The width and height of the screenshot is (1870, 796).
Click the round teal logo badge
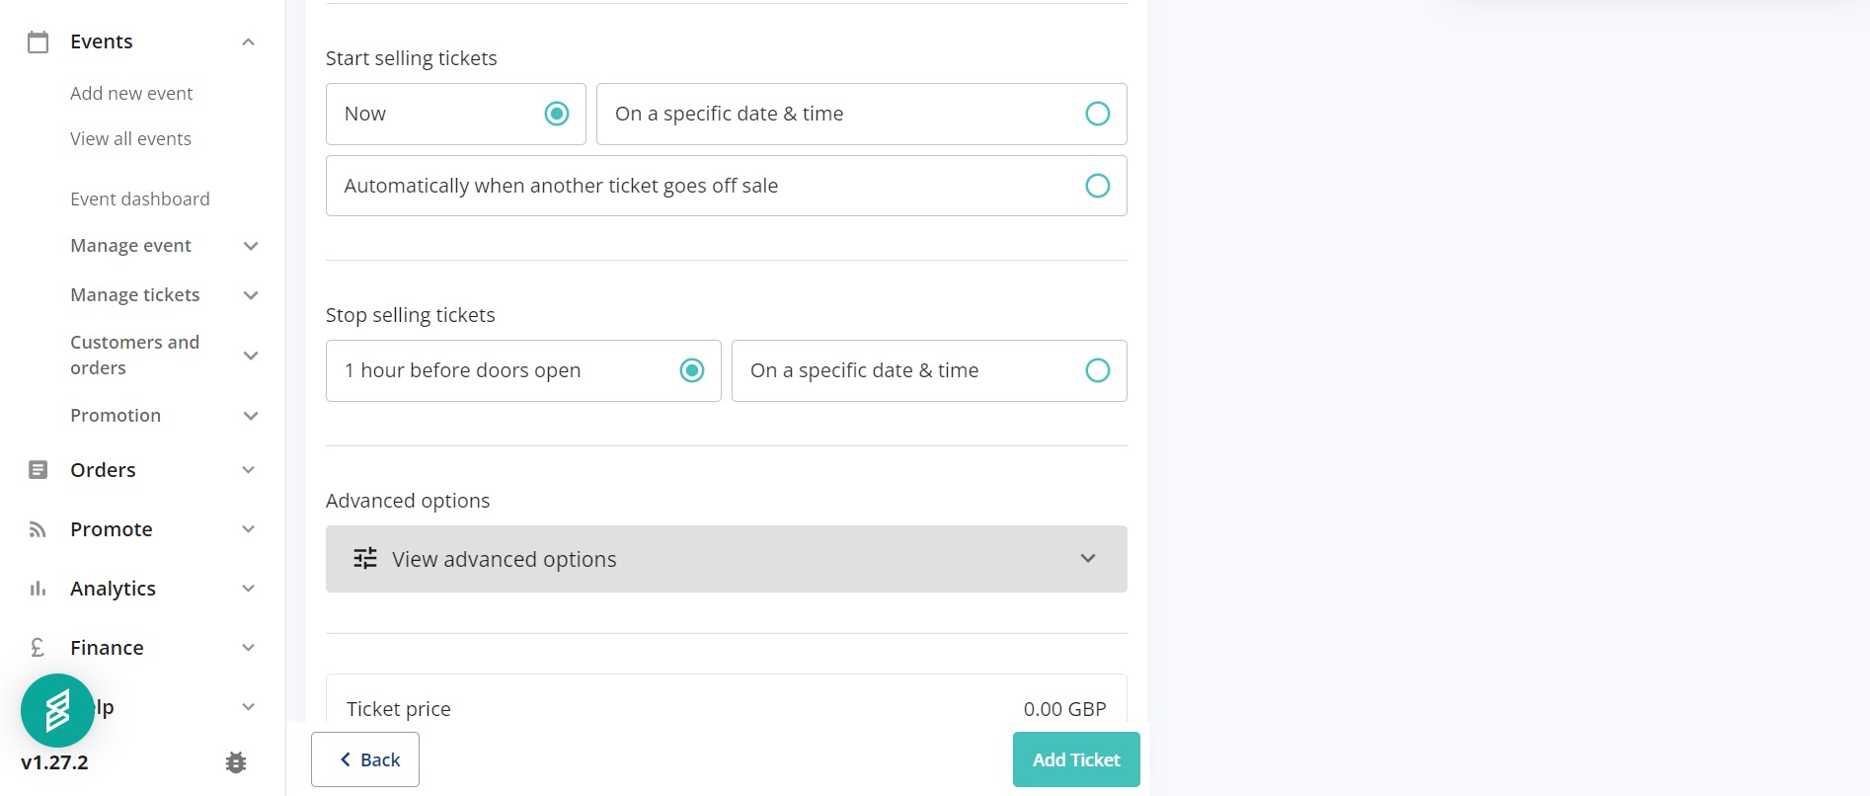coord(57,710)
